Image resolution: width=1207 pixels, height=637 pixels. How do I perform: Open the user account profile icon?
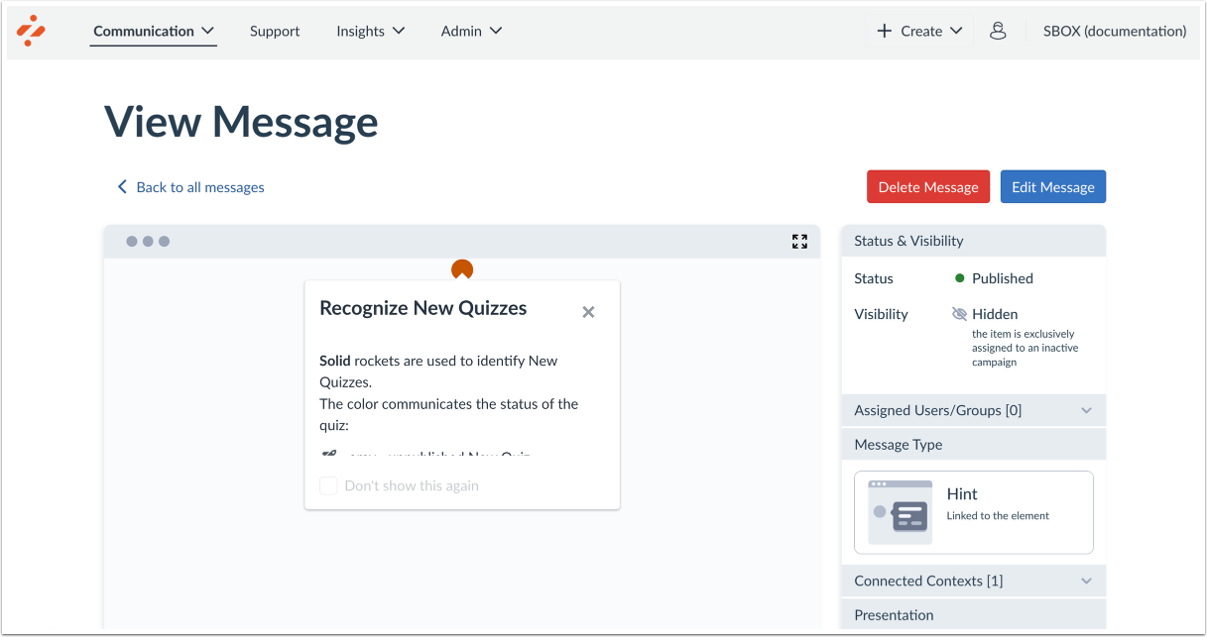[998, 31]
